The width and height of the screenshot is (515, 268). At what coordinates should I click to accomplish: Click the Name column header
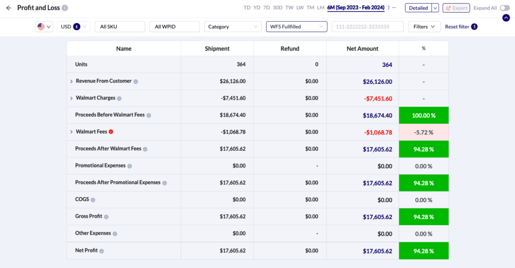pyautogui.click(x=124, y=49)
